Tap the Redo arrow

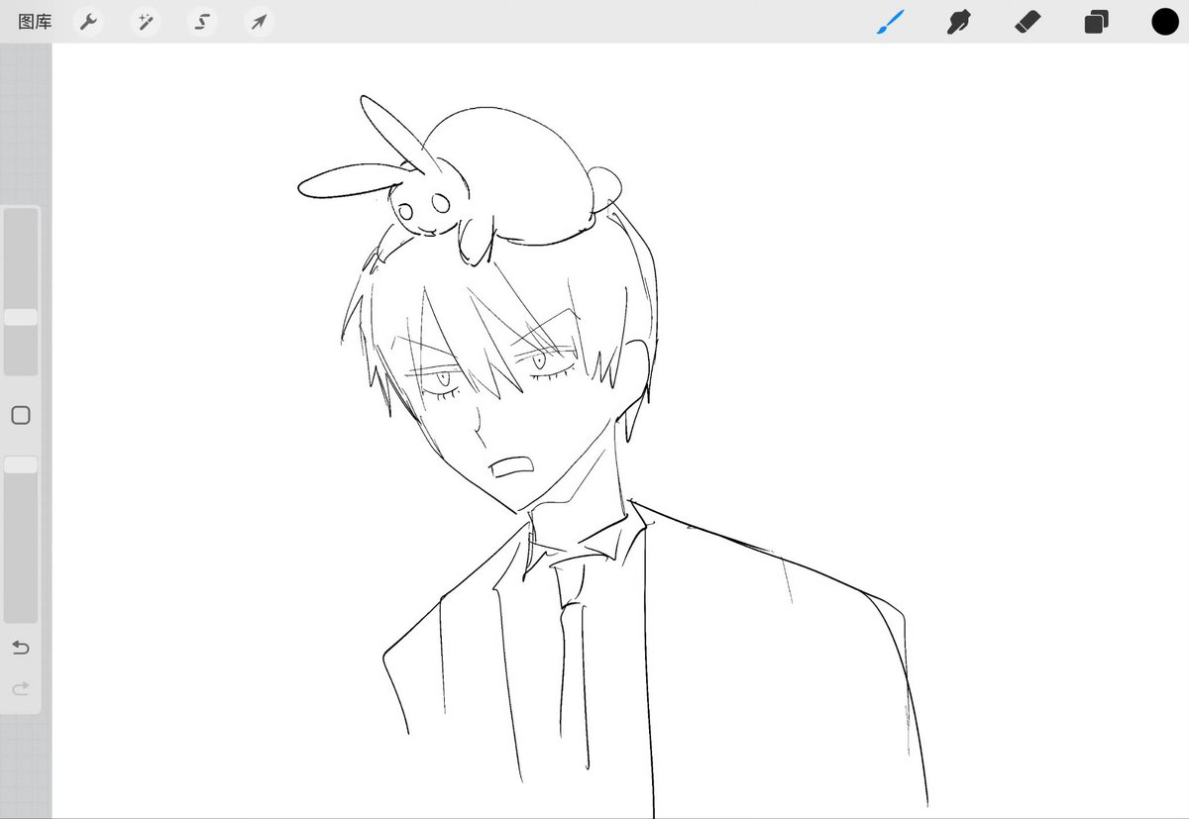[20, 689]
